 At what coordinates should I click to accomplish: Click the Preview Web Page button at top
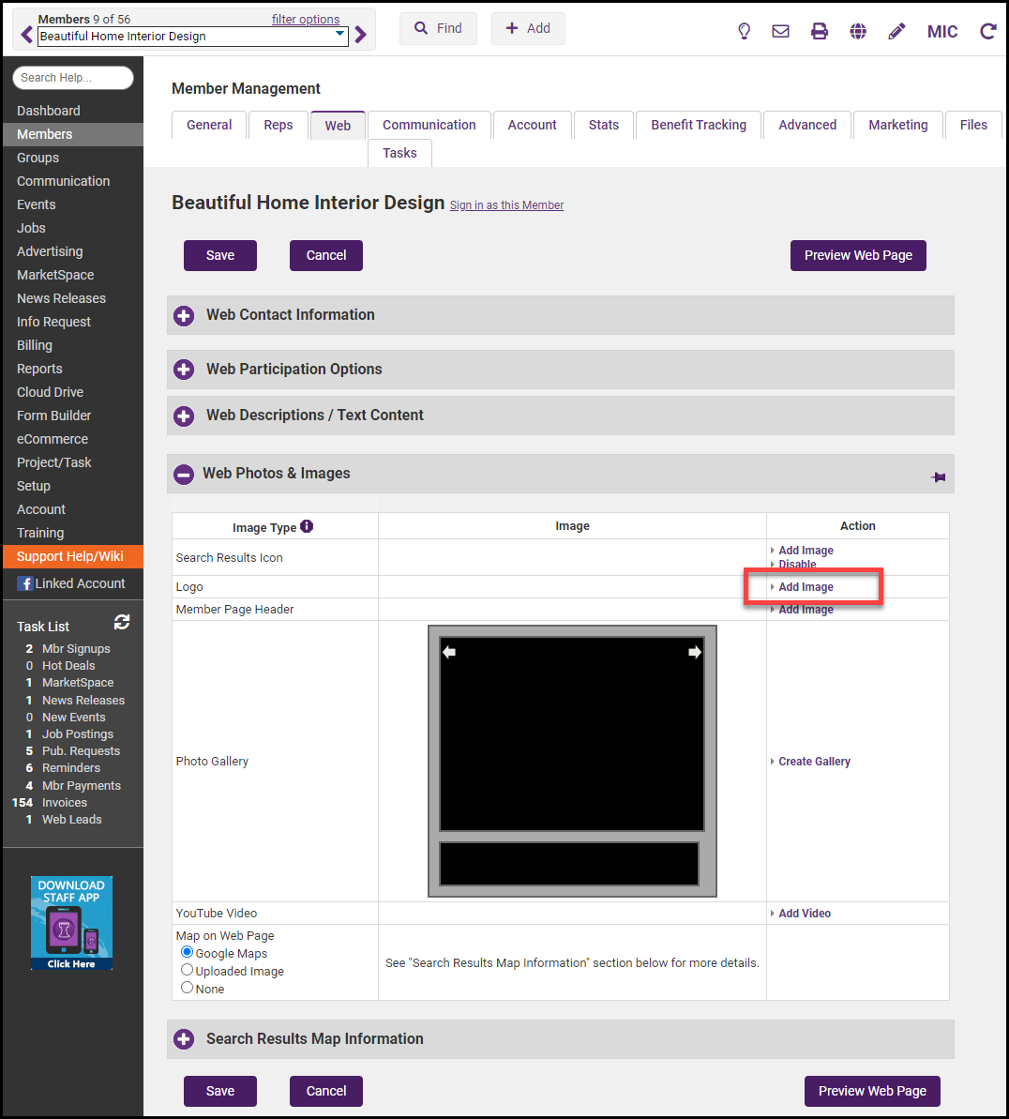point(858,255)
